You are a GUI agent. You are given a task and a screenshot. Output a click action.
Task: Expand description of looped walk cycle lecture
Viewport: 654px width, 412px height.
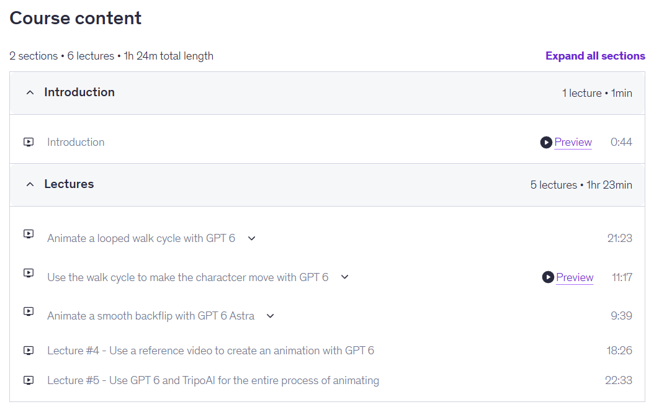click(251, 238)
